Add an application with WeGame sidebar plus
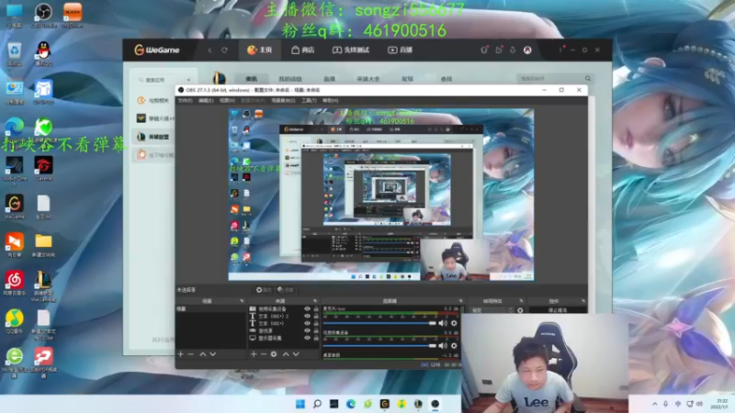Viewport: 735px width, 413px height. coord(188,80)
